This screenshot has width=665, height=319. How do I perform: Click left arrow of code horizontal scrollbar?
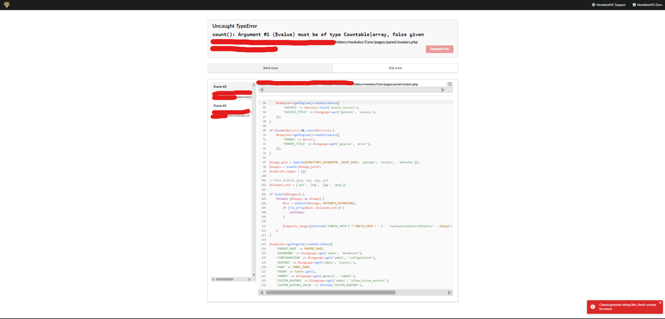(x=261, y=293)
